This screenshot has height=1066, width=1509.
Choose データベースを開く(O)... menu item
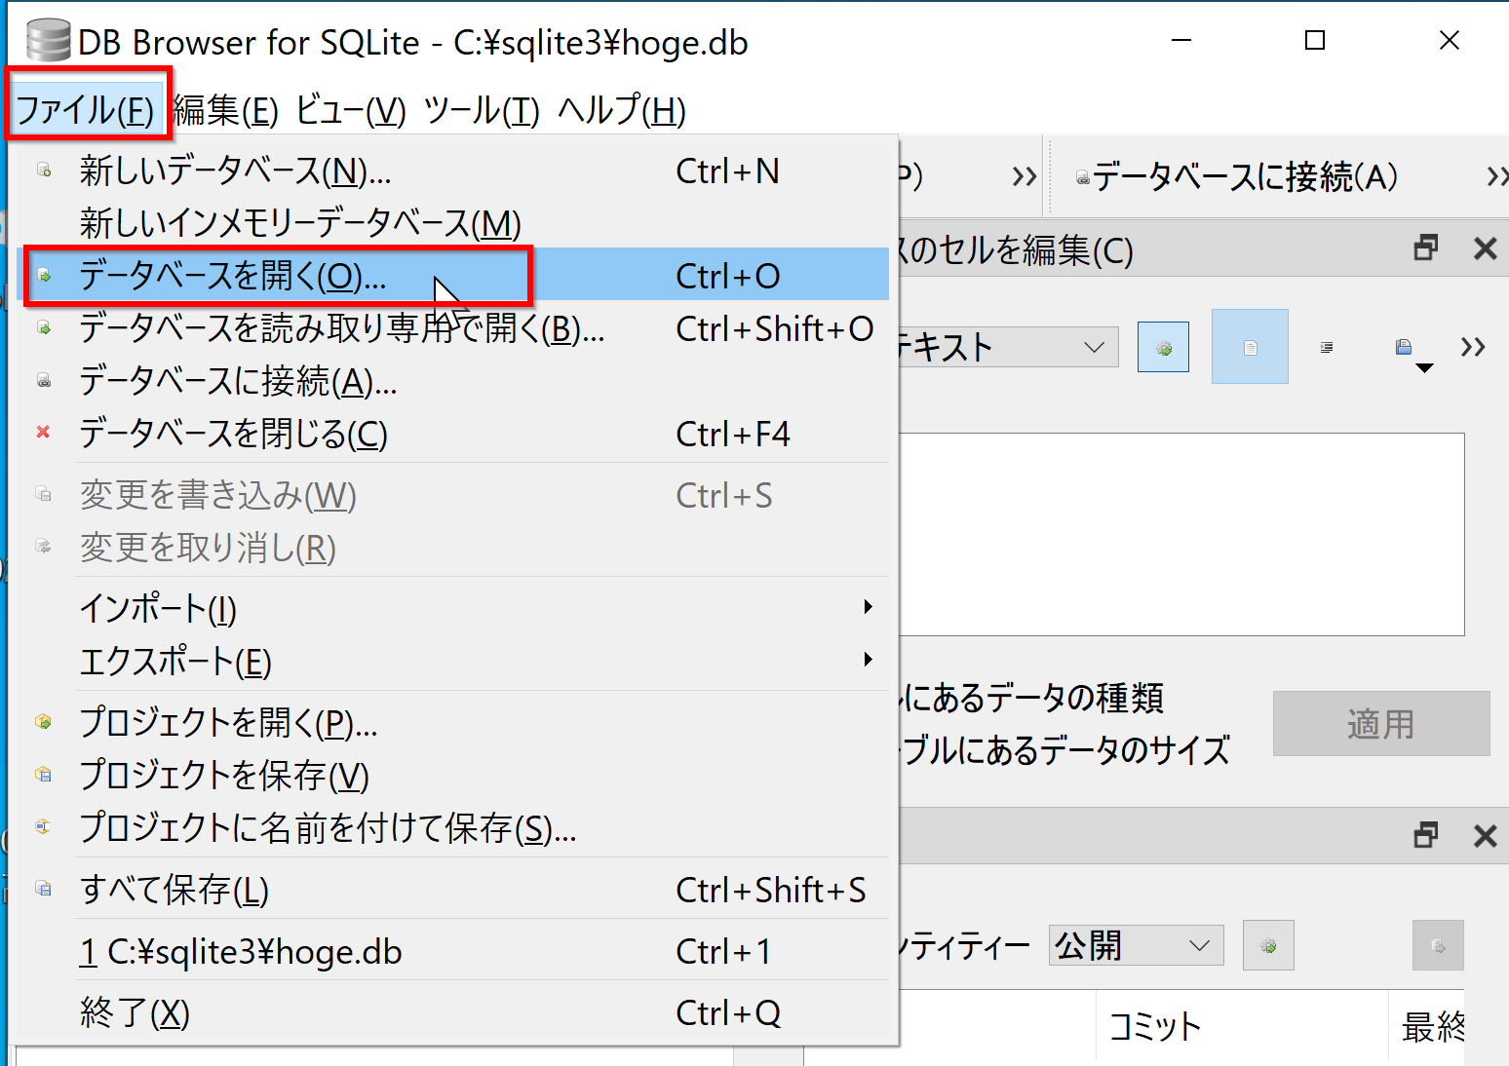coord(453,276)
